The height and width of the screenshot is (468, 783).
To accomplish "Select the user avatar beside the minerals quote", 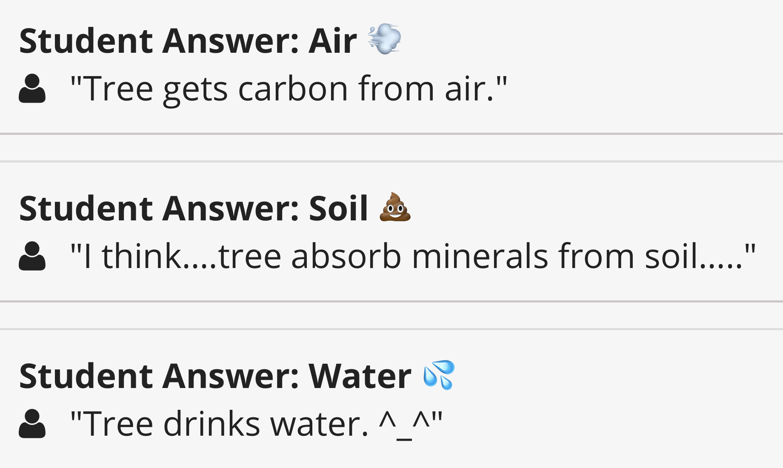I will pyautogui.click(x=32, y=256).
